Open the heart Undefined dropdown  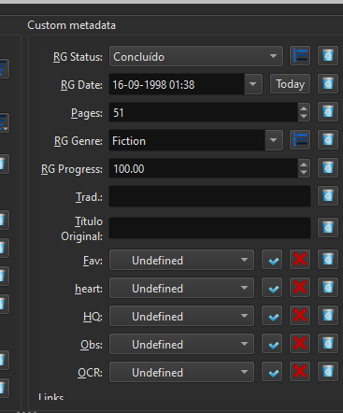pos(181,288)
